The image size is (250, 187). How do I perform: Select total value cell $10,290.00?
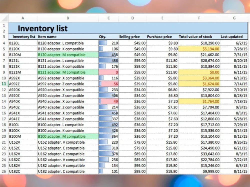(199, 43)
